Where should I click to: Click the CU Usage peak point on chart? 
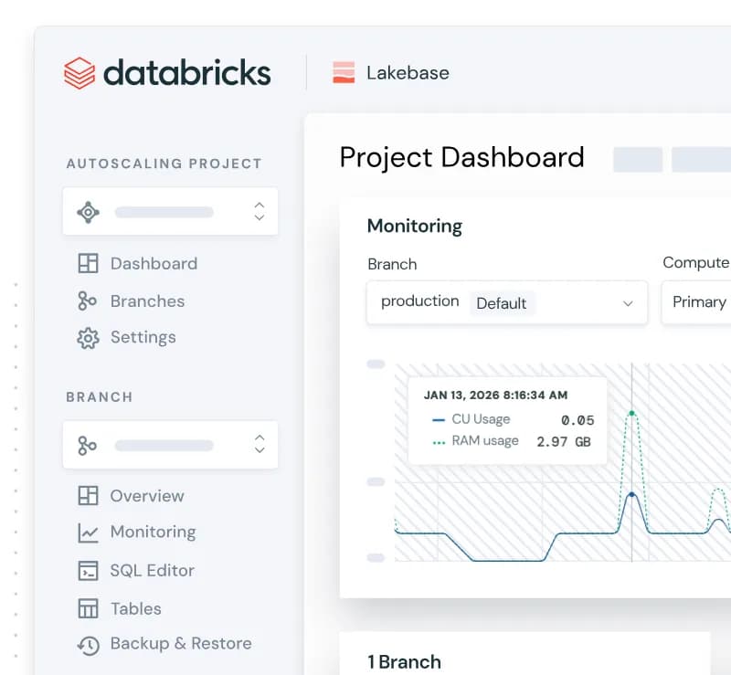[x=631, y=494]
